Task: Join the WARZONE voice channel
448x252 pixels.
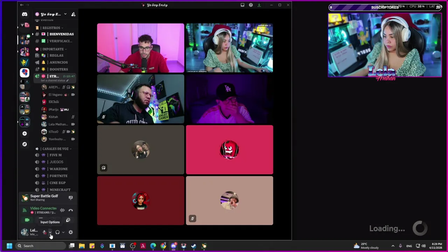Action: point(55,169)
